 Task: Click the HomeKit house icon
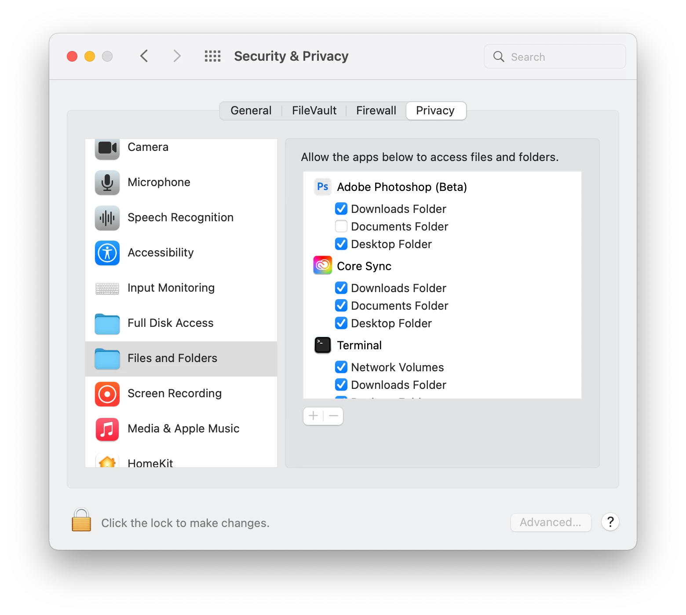pyautogui.click(x=107, y=461)
